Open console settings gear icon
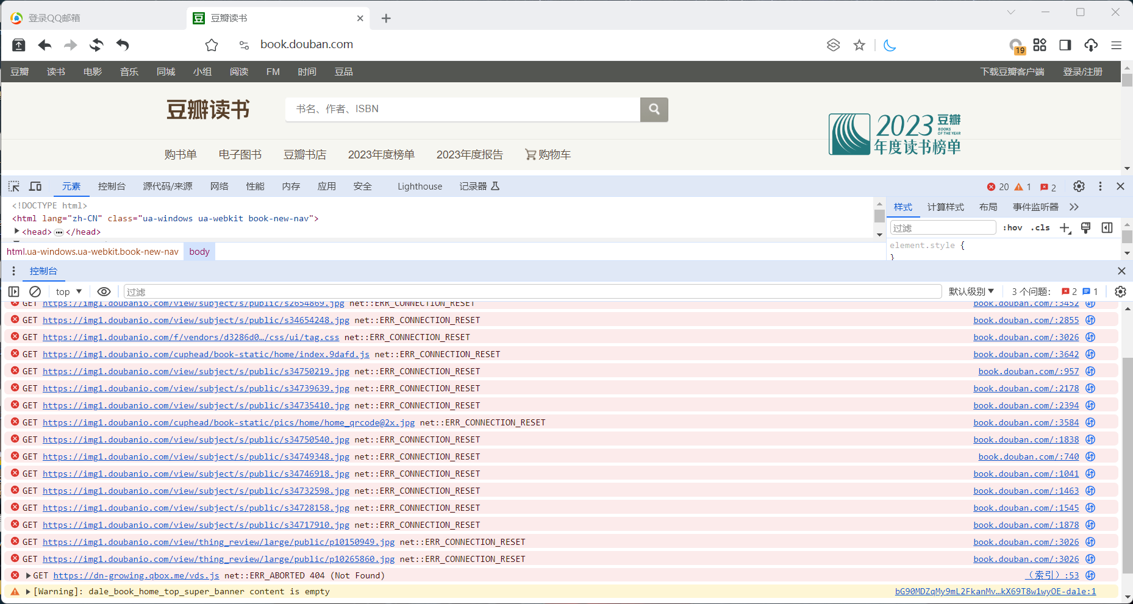 [1120, 292]
